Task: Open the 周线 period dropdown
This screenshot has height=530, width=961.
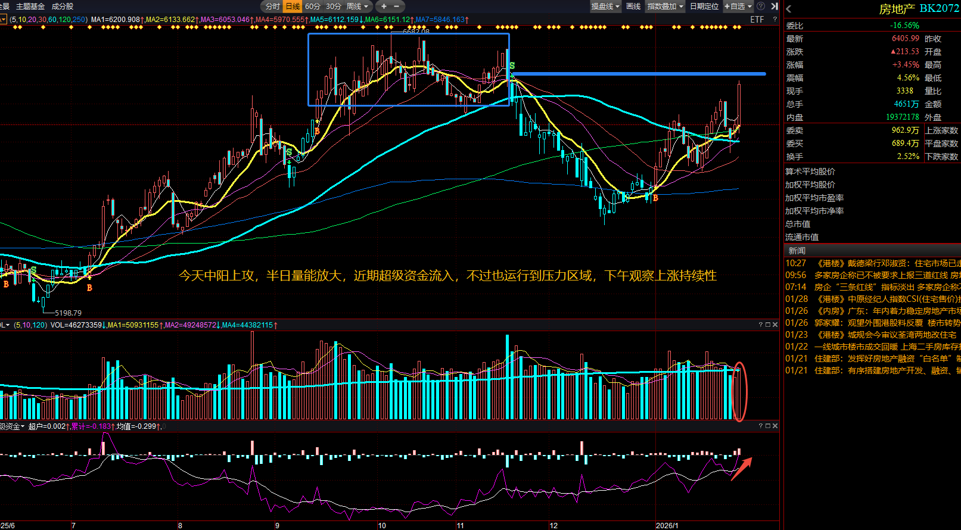Action: point(358,7)
